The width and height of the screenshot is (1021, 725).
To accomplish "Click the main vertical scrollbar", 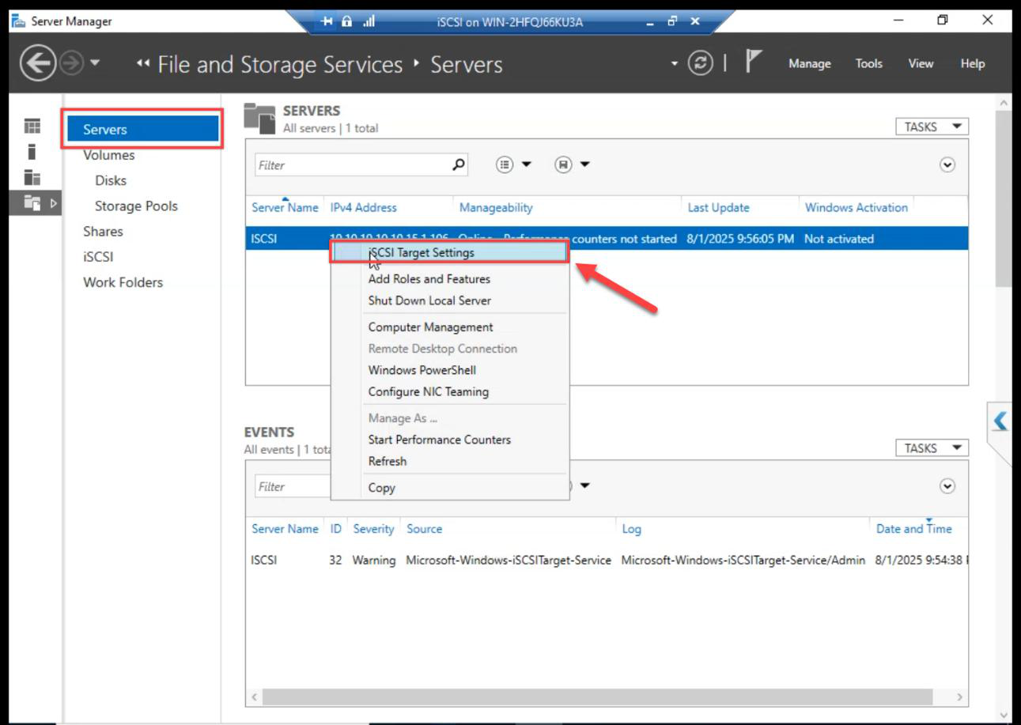I will 1004,199.
